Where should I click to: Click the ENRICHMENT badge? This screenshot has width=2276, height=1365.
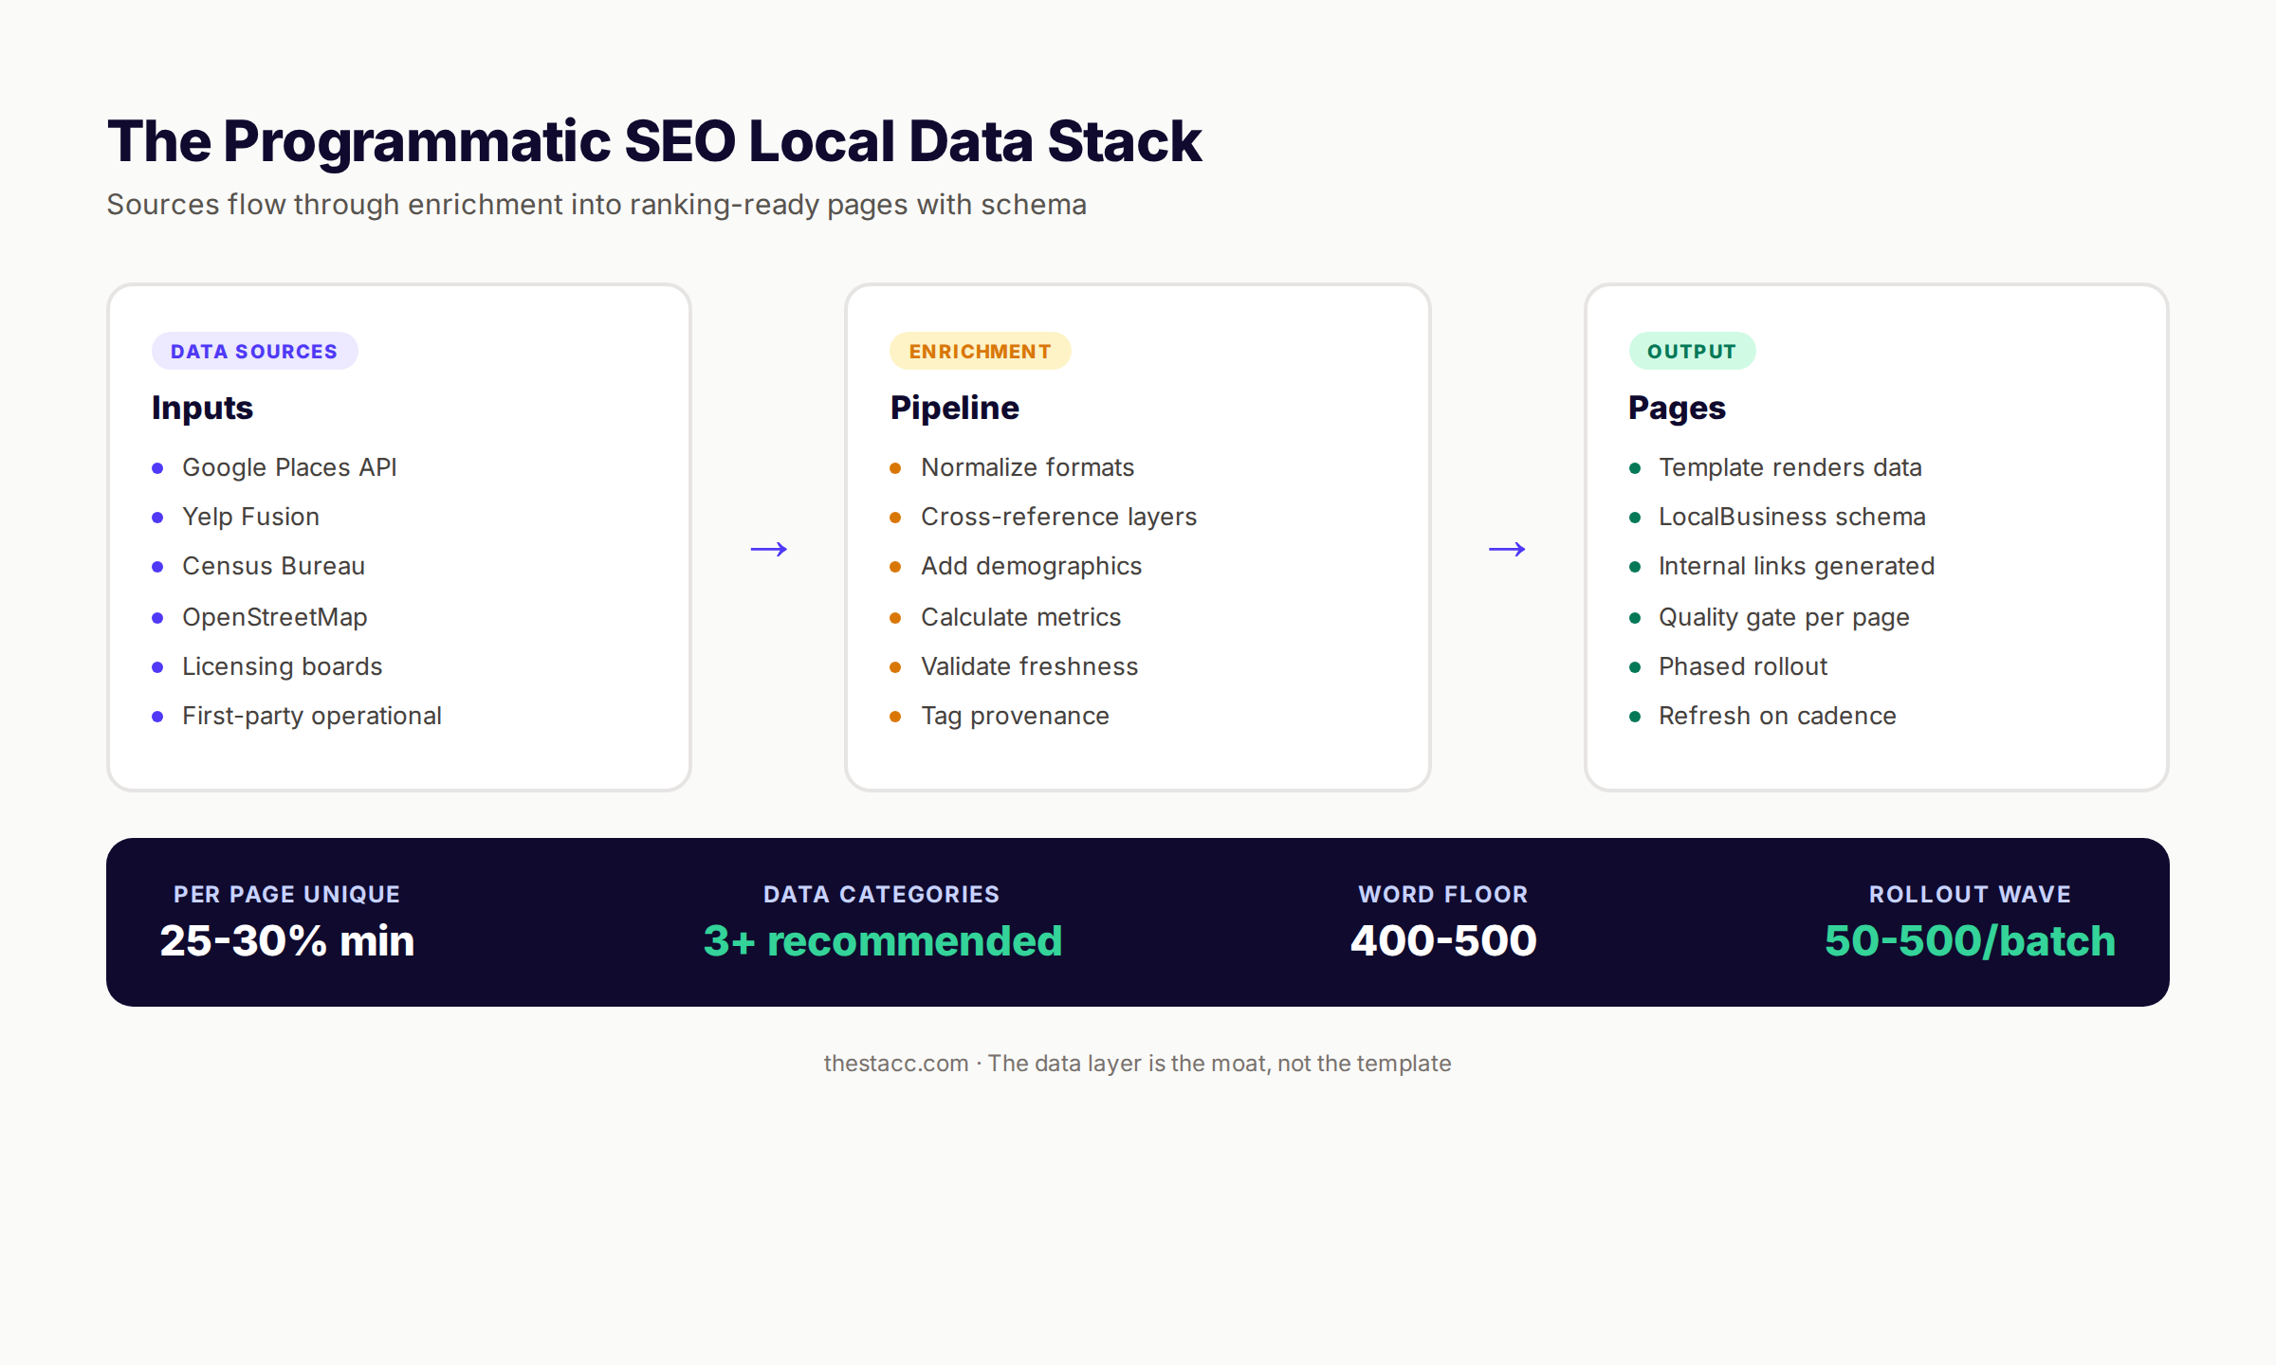pos(980,351)
